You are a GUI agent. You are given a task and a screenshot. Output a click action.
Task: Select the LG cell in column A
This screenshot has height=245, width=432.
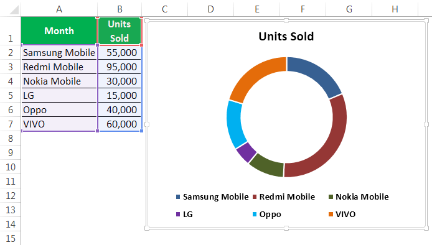point(59,95)
